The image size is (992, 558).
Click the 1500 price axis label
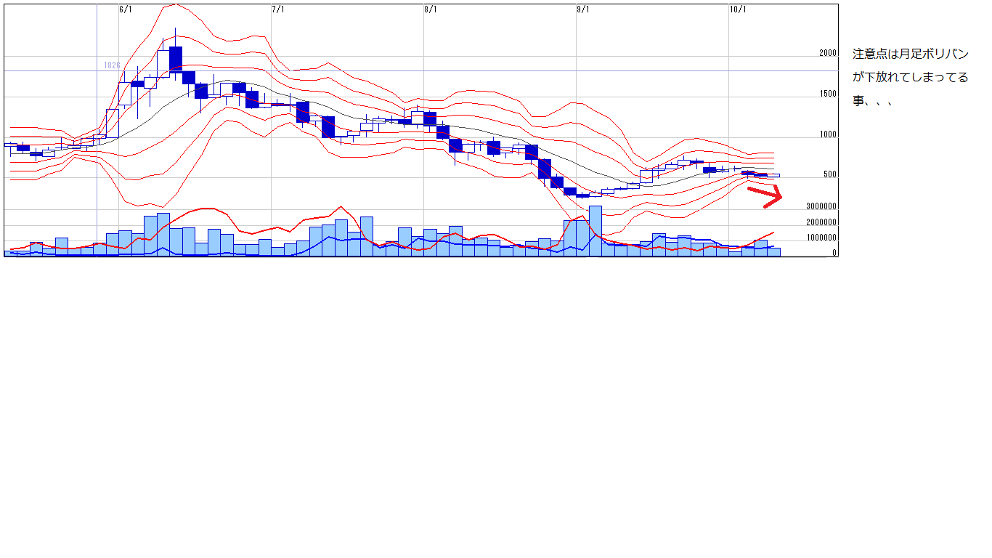coord(827,94)
